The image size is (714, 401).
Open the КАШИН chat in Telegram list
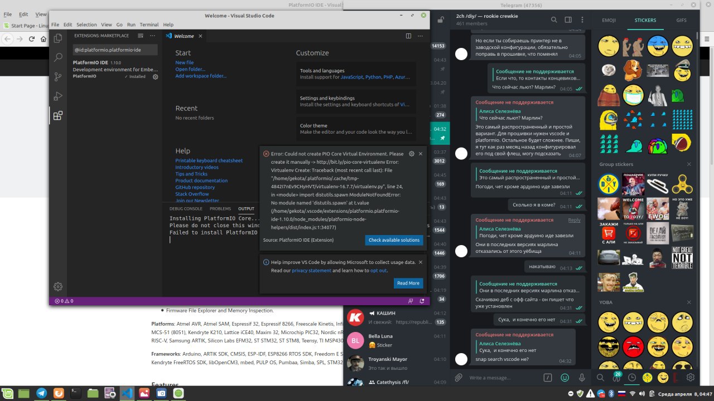[397, 317]
